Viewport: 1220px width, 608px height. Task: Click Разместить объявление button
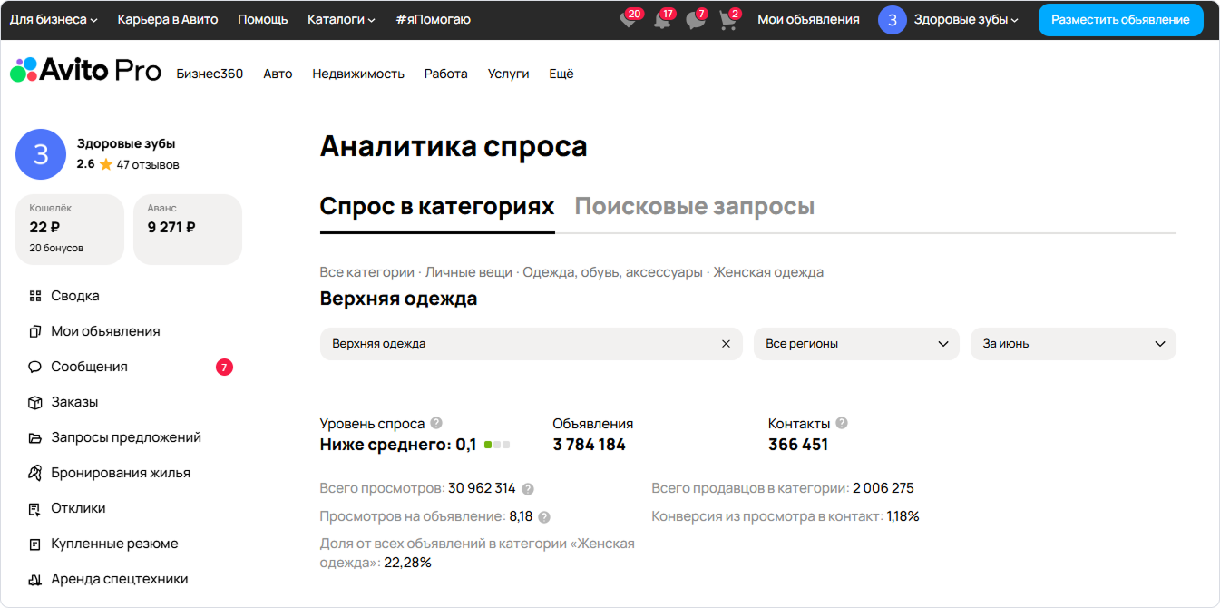[1120, 19]
